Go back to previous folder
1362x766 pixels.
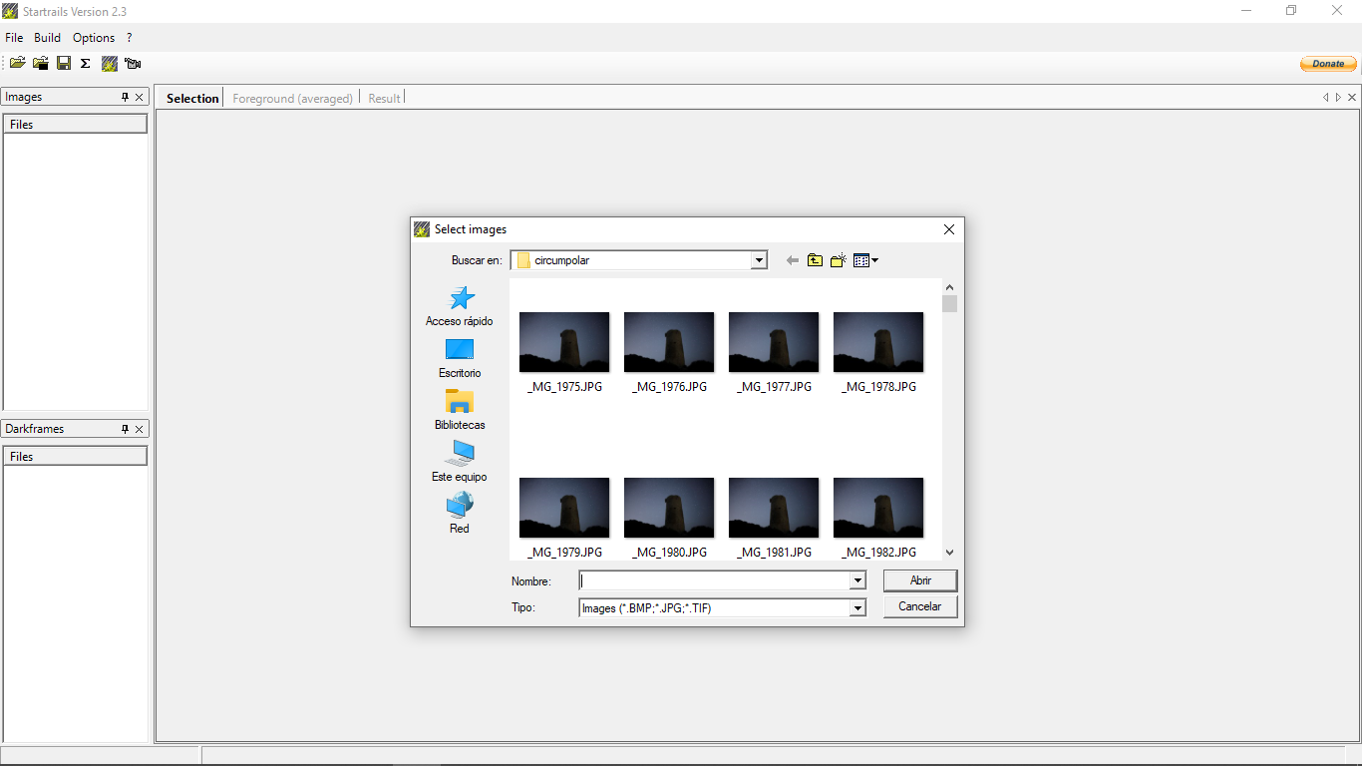pos(793,260)
